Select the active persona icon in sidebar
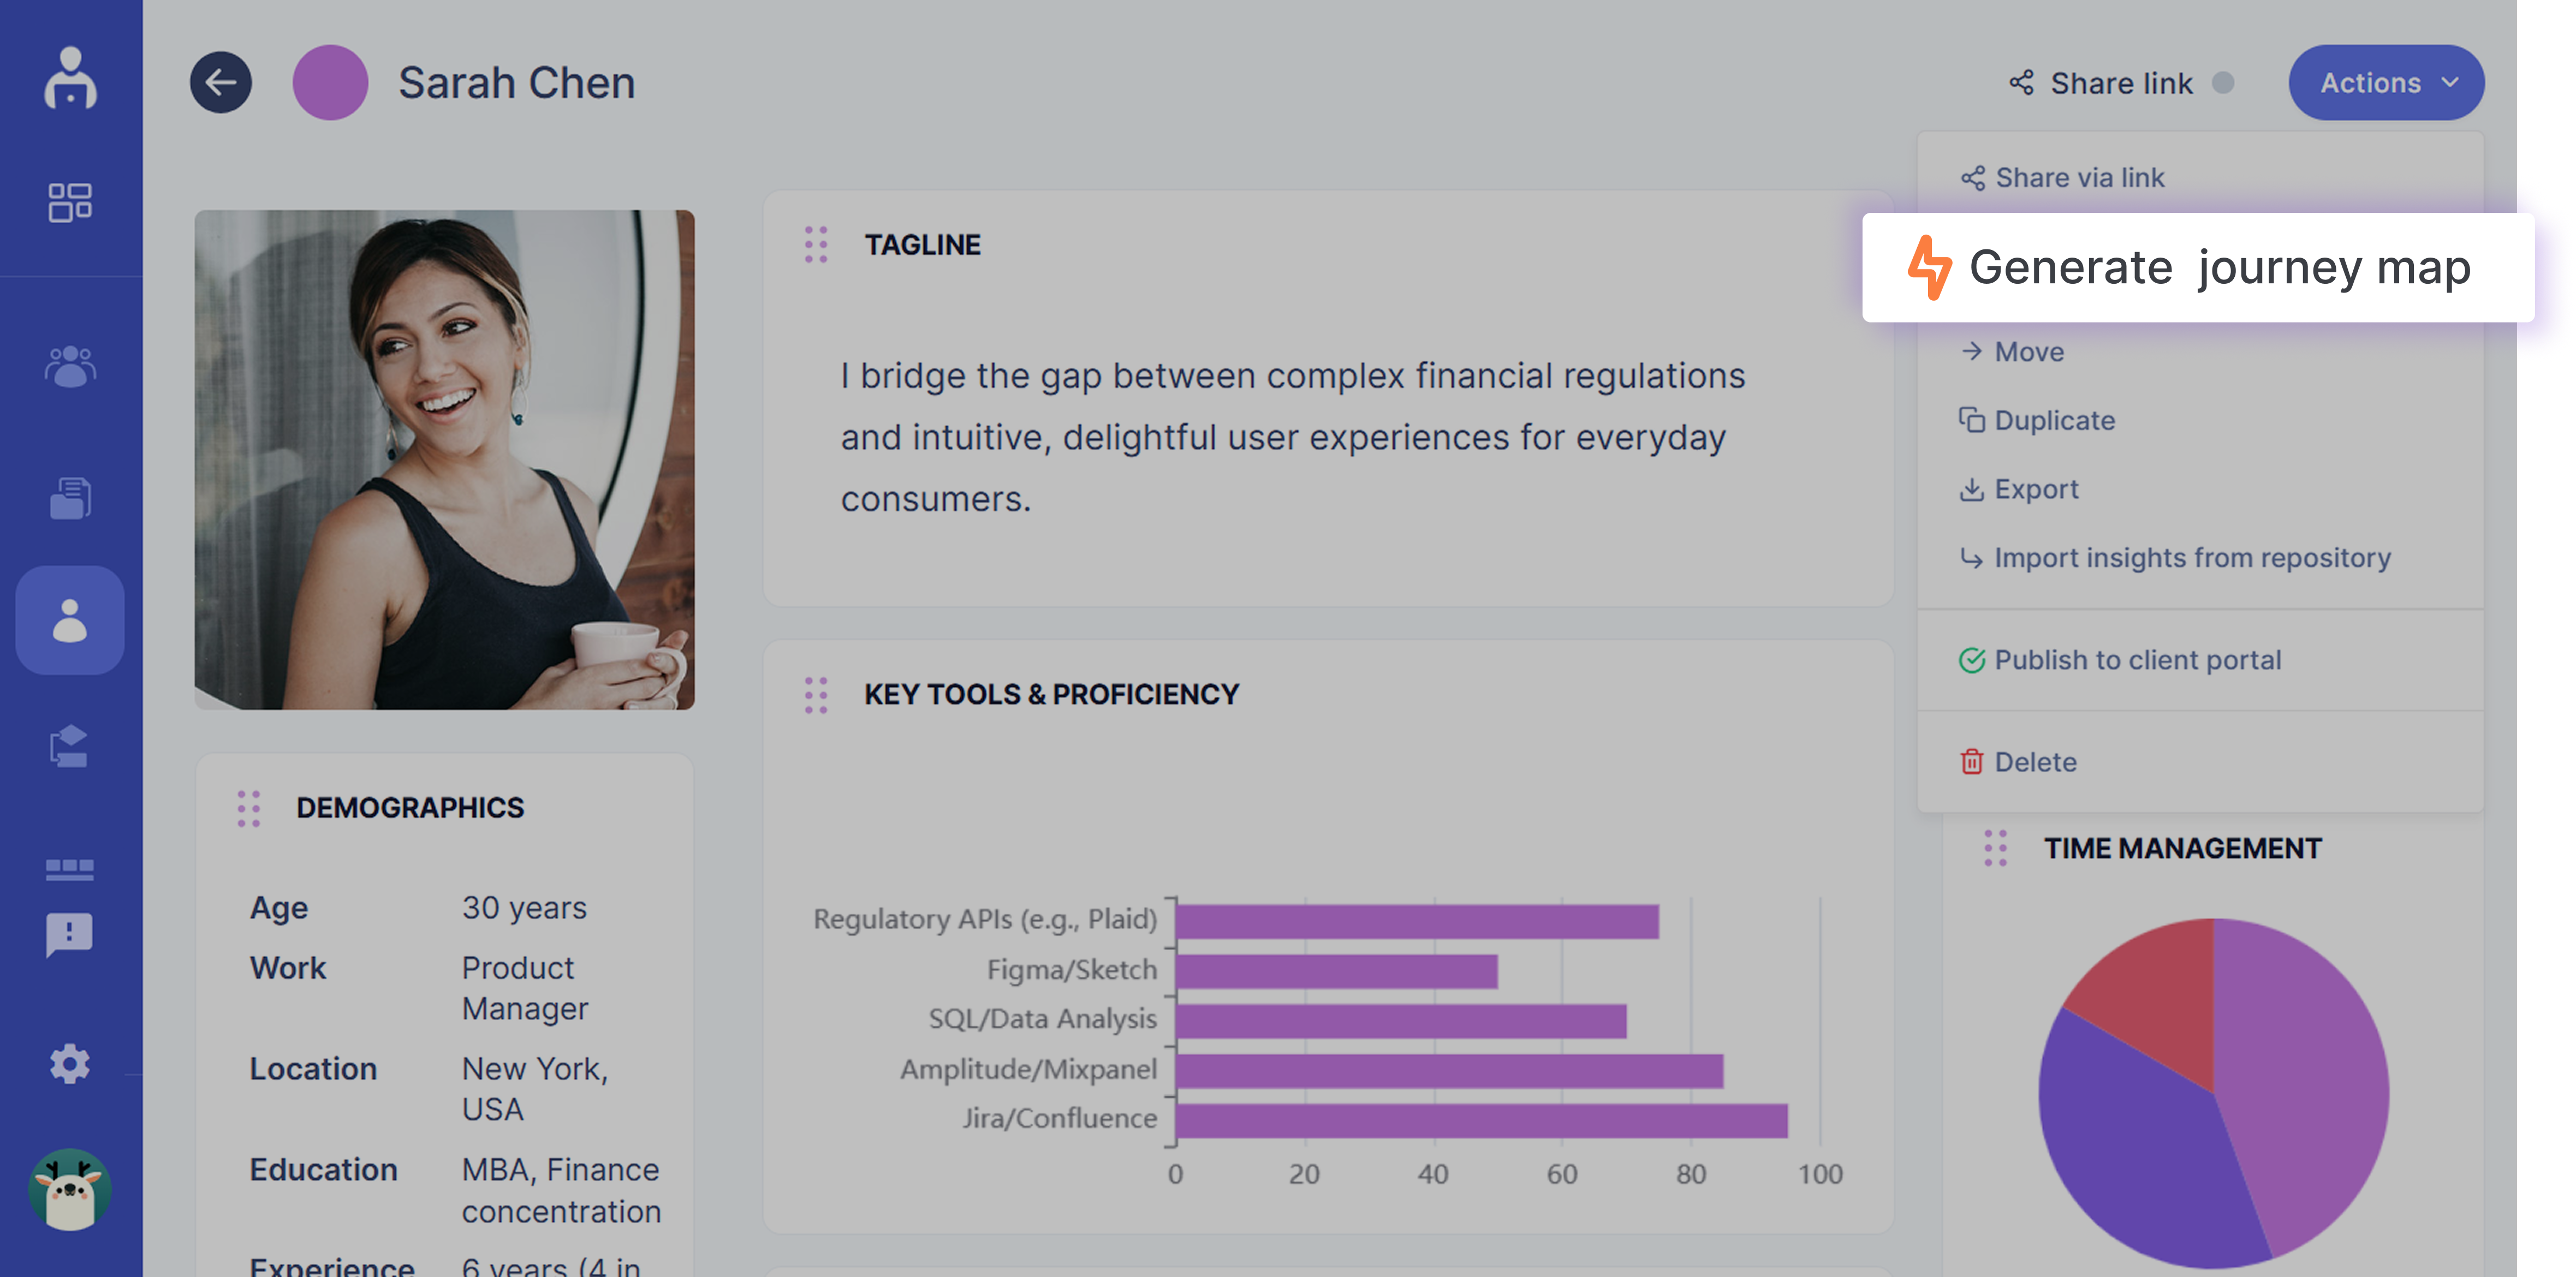2576x1277 pixels. click(x=70, y=620)
